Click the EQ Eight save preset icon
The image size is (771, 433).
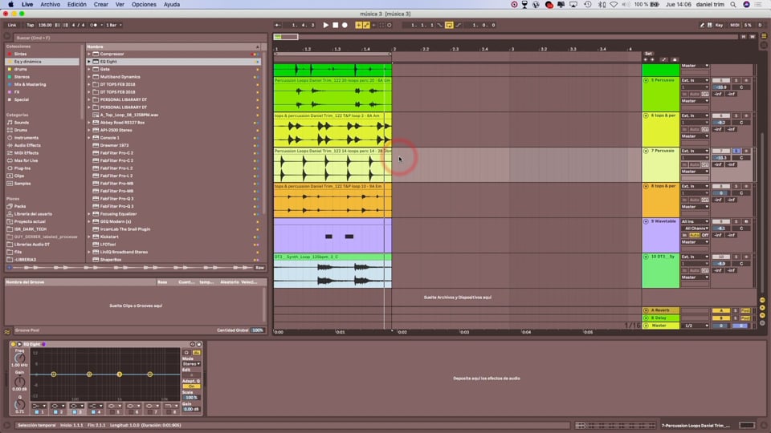click(198, 344)
